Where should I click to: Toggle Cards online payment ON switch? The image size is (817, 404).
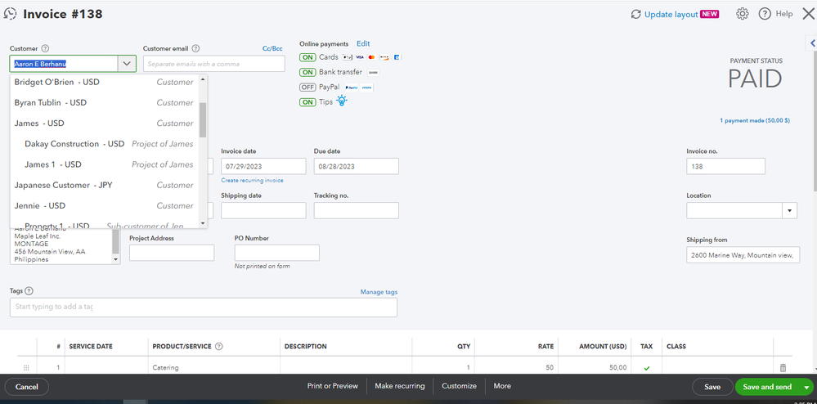coord(307,56)
